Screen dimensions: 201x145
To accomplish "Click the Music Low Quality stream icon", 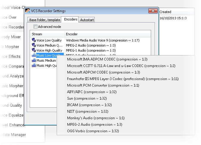I will coord(34,55).
